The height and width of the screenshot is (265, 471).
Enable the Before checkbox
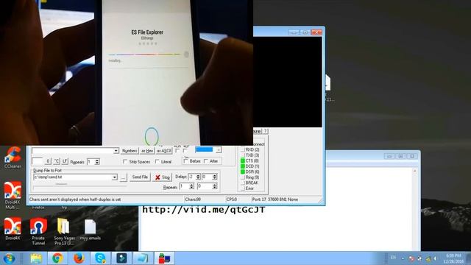coord(186,161)
